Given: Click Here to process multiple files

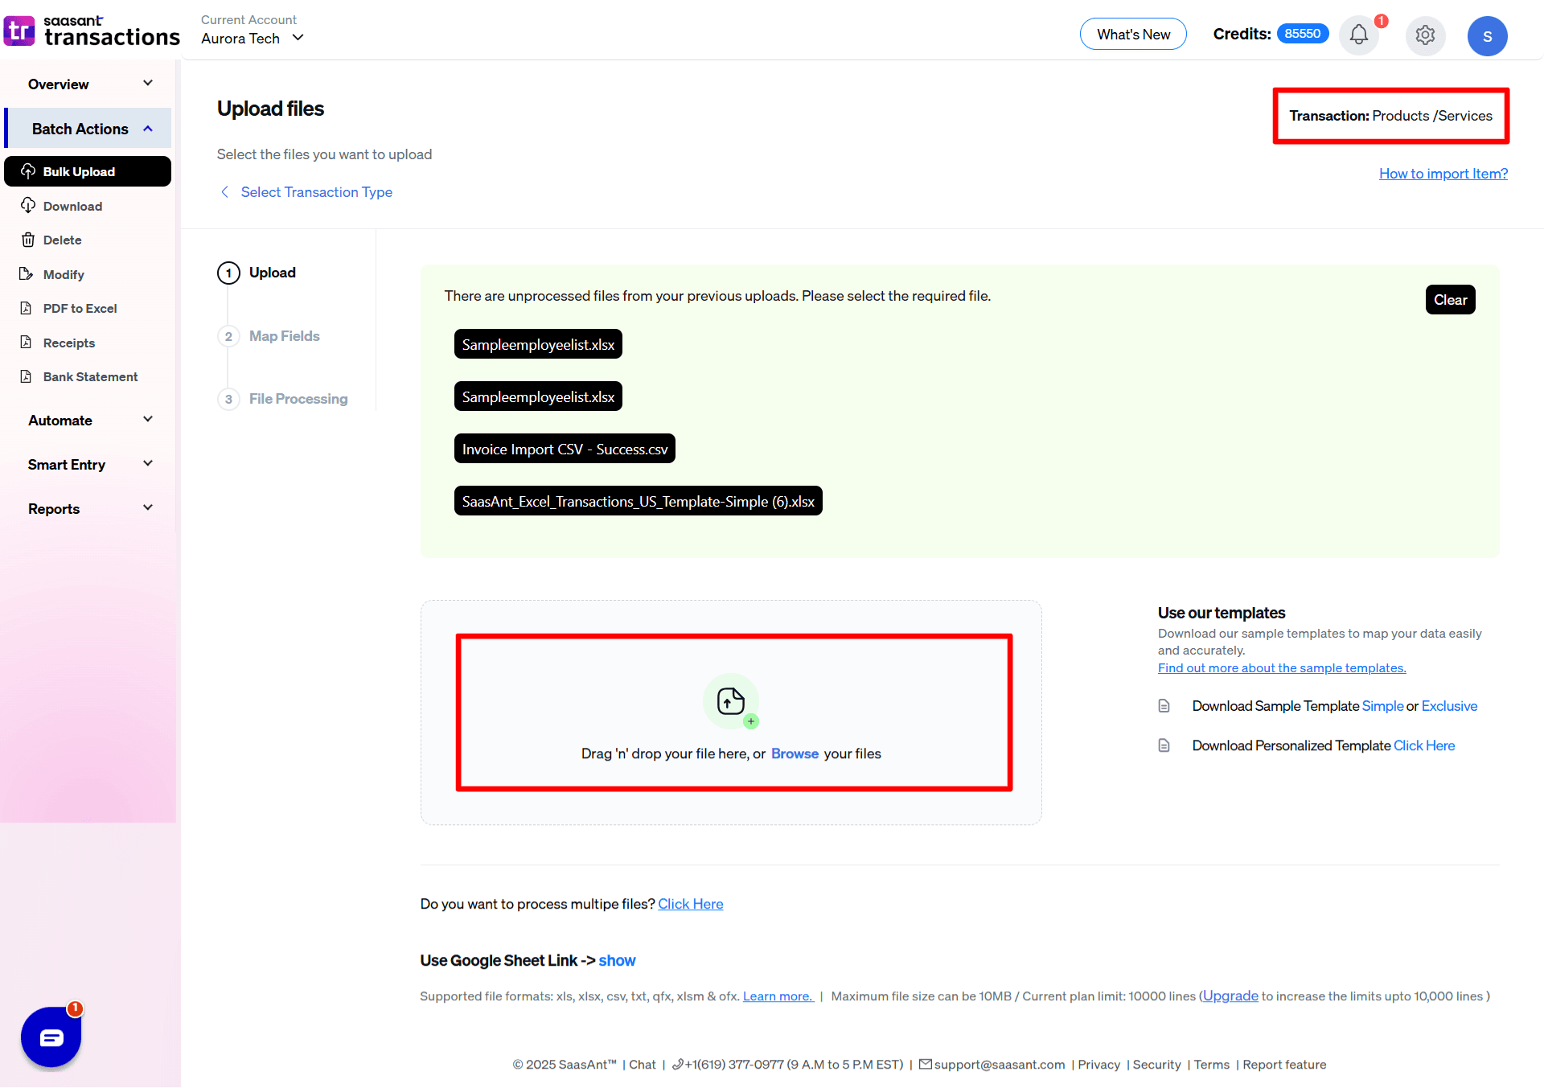Looking at the screenshot, I should pyautogui.click(x=691, y=904).
